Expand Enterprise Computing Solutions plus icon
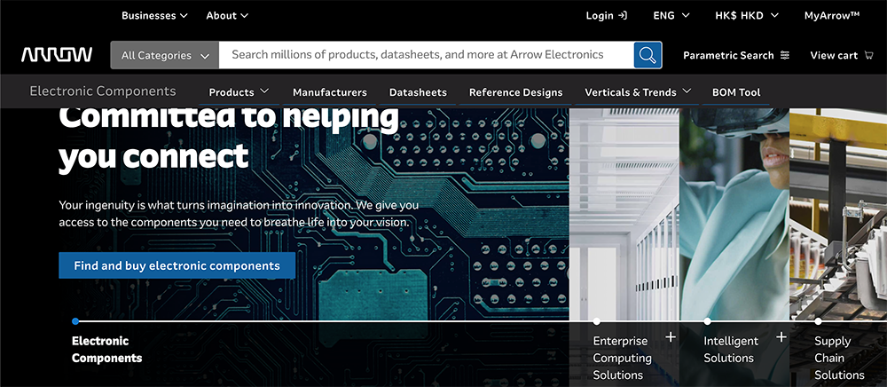 tap(671, 337)
